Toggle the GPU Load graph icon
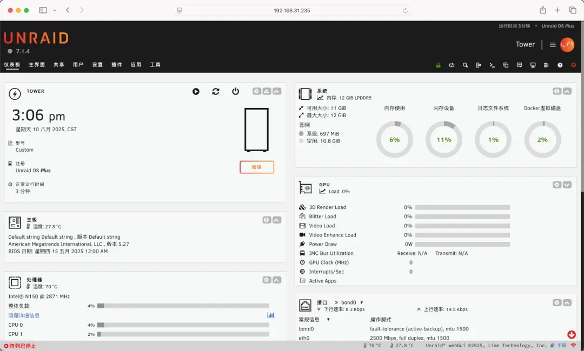 [322, 192]
